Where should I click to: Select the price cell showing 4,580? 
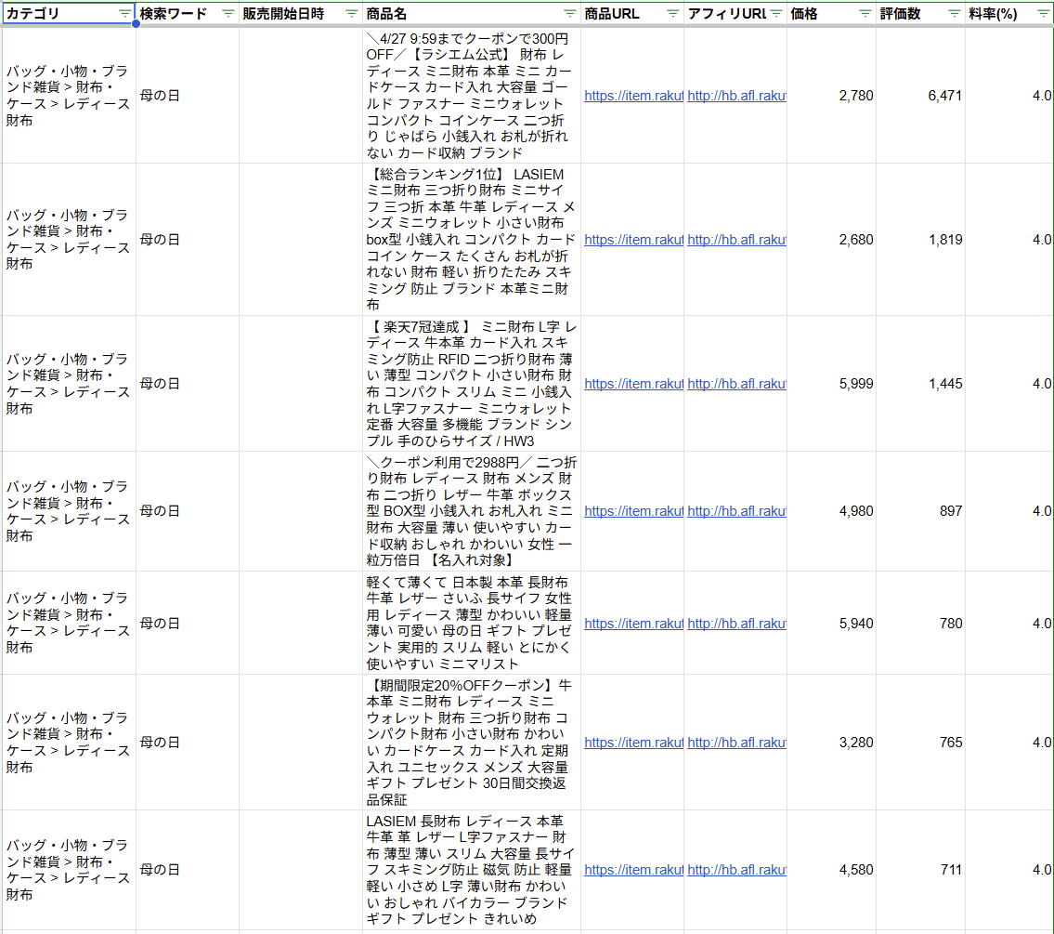click(831, 870)
